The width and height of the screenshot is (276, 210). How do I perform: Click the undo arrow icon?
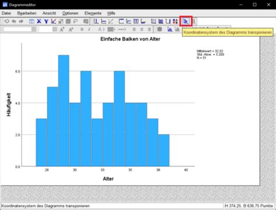pyautogui.click(x=14, y=22)
